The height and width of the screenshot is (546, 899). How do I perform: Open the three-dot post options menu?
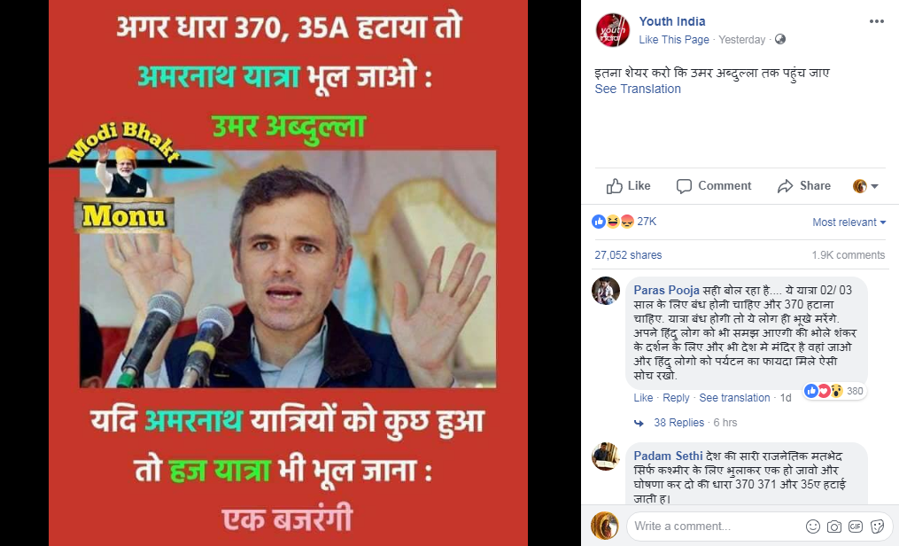(876, 21)
